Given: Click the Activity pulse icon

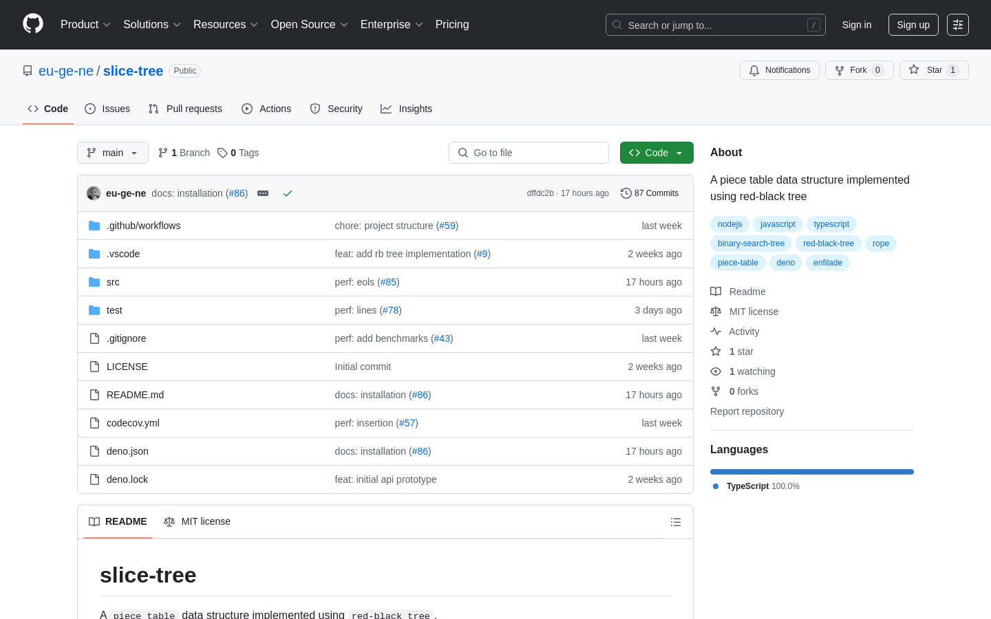Looking at the screenshot, I should pyautogui.click(x=716, y=332).
